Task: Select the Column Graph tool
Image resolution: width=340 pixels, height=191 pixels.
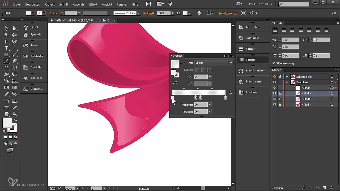Action: point(14,101)
